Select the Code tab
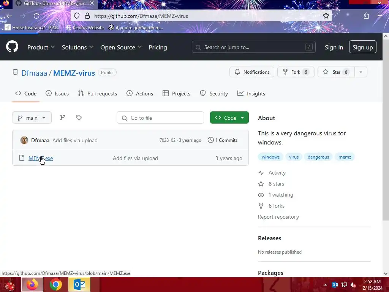 coord(26,94)
